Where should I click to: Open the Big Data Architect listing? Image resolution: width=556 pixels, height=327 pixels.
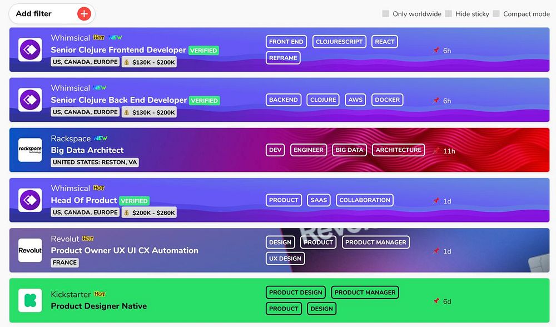click(87, 150)
